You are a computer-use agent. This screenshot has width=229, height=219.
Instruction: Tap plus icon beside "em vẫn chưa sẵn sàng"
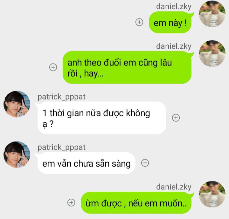145,163
